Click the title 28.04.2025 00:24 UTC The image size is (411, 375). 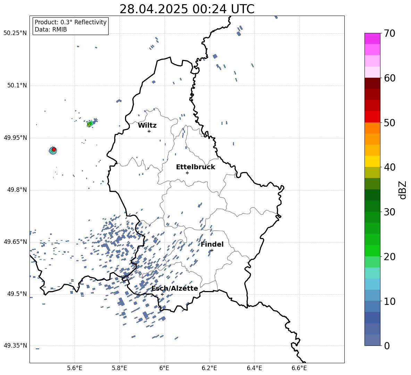(x=187, y=9)
